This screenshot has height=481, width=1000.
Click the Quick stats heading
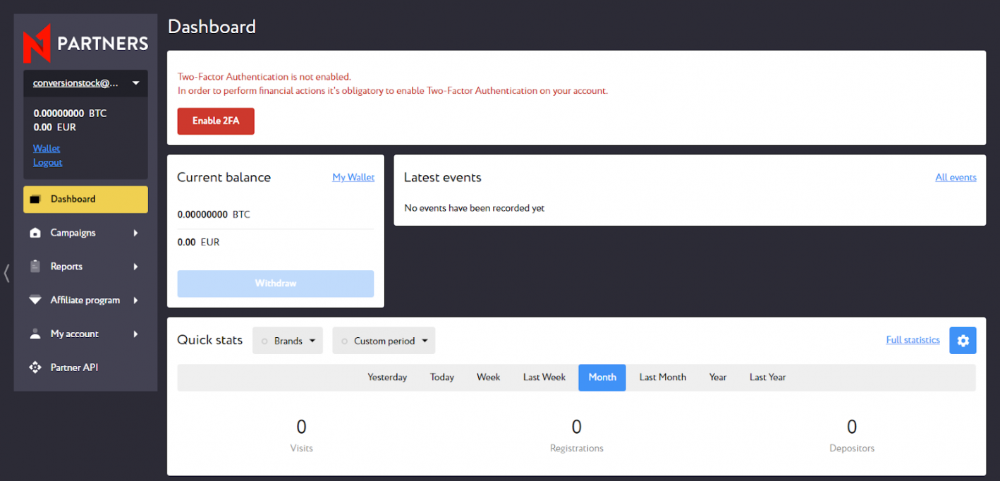(x=209, y=340)
